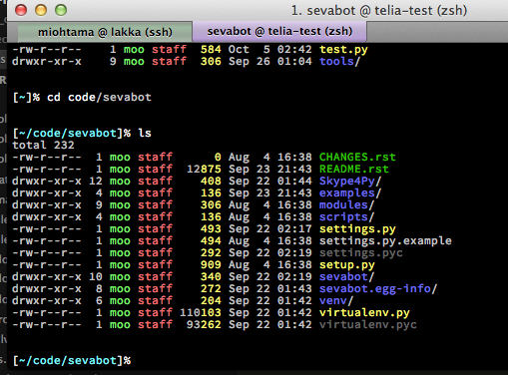The width and height of the screenshot is (508, 375).
Task: Close the terminal window with the red button
Action: coord(21,10)
